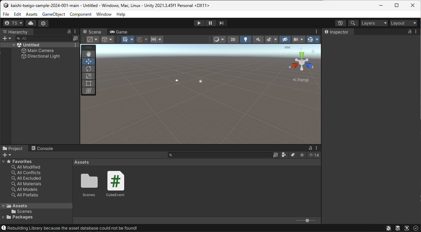Open the Project panel more options menu
Image resolution: width=421 pixels, height=232 pixels.
316,148
